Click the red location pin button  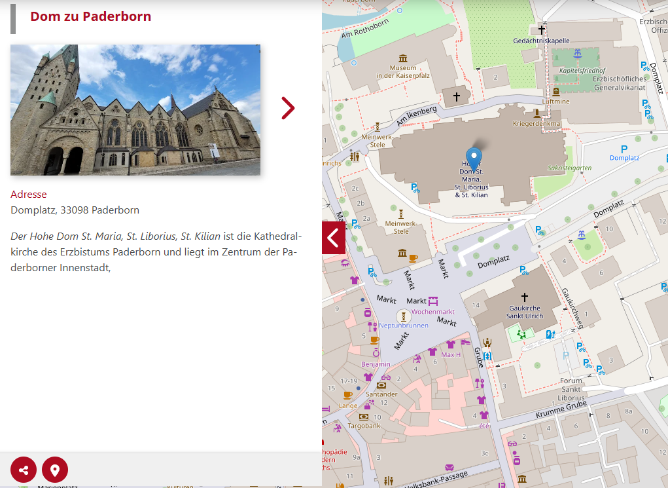click(55, 470)
